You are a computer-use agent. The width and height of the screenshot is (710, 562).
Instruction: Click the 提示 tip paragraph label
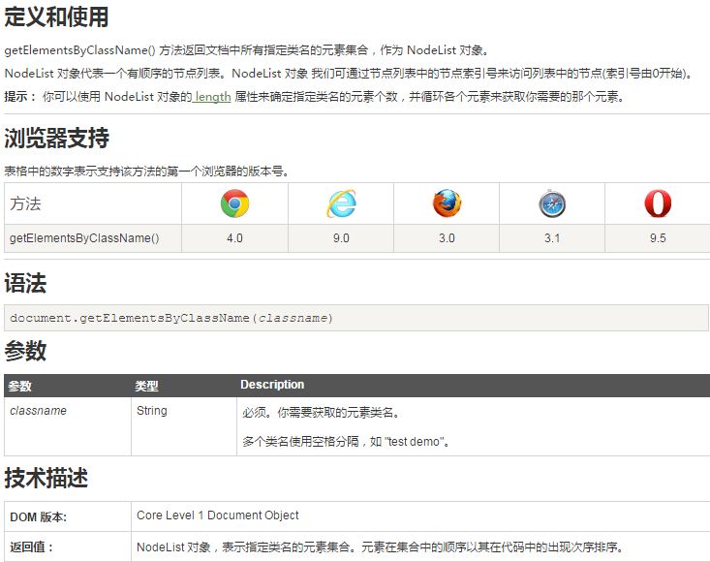[x=20, y=97]
